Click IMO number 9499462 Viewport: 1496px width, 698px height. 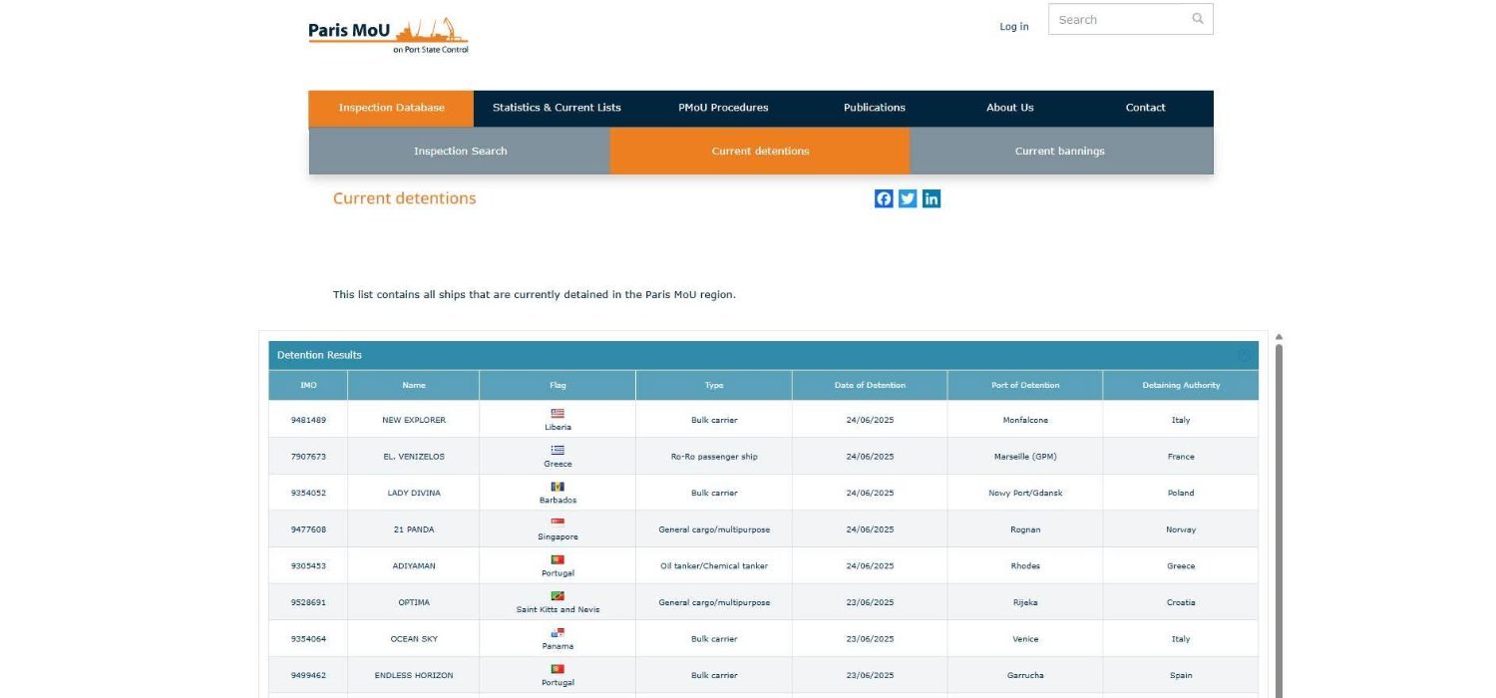(x=308, y=675)
